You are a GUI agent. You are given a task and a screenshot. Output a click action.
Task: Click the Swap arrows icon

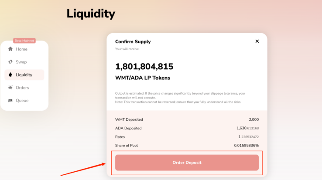[10, 62]
